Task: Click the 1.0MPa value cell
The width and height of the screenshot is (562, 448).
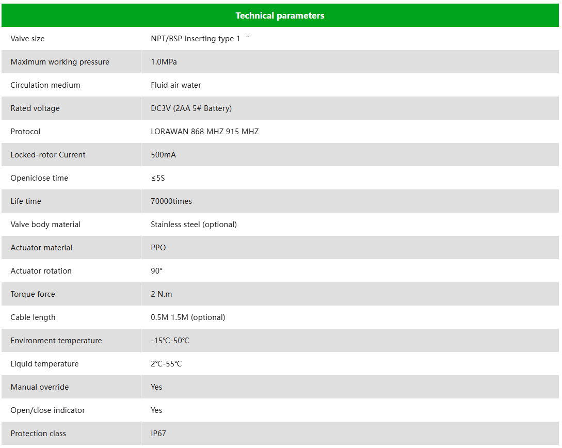Action: (x=350, y=61)
